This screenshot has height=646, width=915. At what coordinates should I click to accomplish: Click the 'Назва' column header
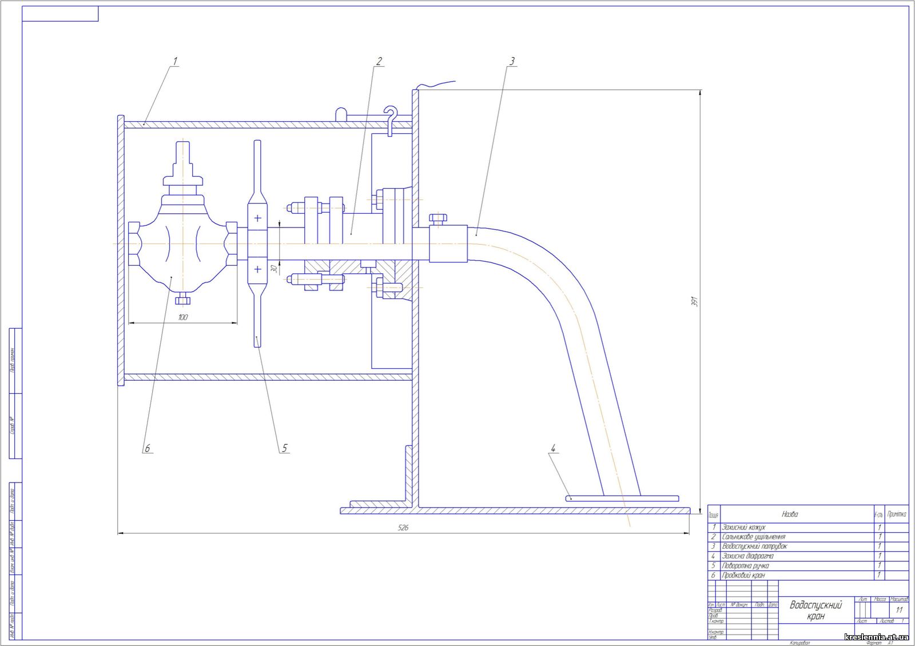coord(790,514)
